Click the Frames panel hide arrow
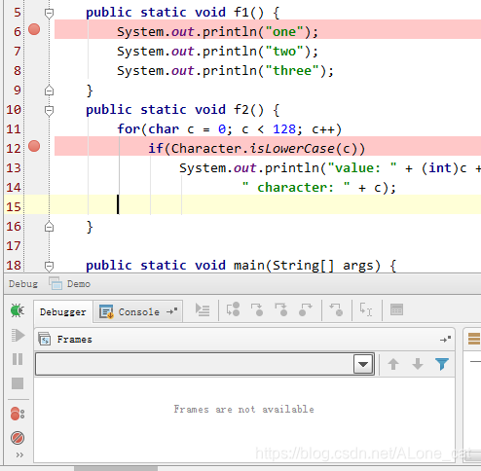 (446, 340)
